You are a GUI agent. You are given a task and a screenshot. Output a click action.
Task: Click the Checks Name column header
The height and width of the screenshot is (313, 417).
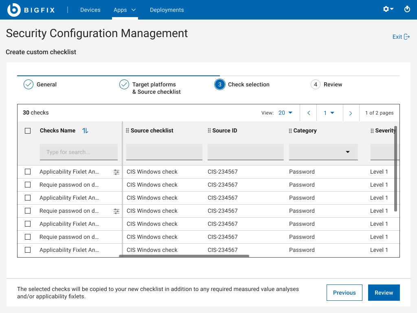pyautogui.click(x=57, y=130)
